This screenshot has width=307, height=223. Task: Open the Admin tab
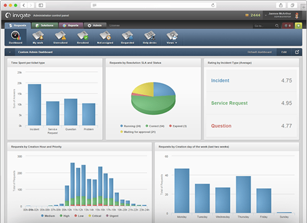click(95, 25)
